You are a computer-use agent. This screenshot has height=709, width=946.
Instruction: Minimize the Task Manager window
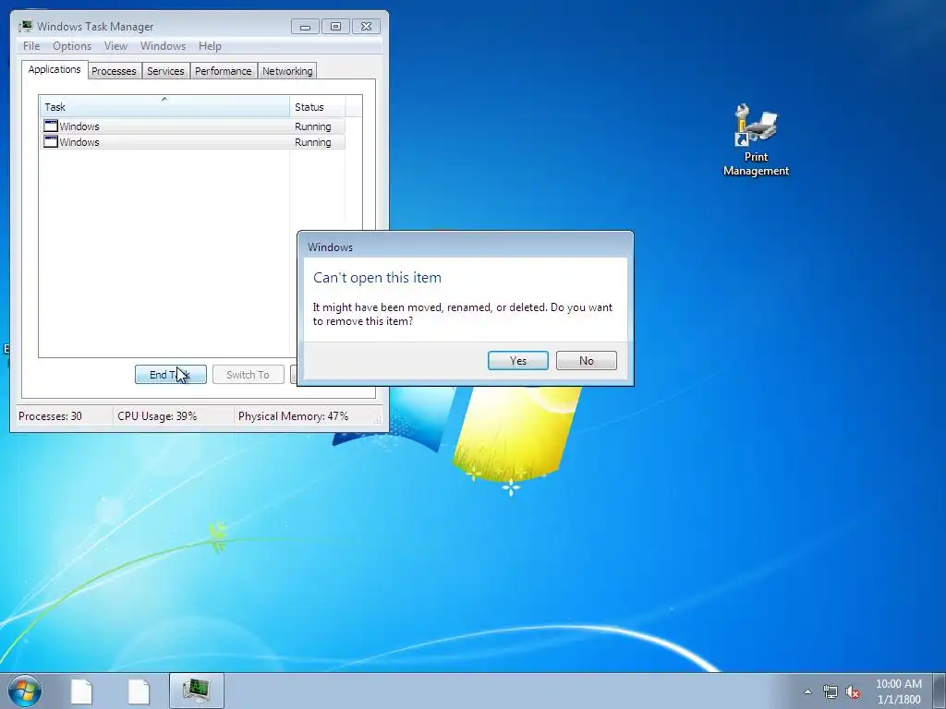(305, 27)
